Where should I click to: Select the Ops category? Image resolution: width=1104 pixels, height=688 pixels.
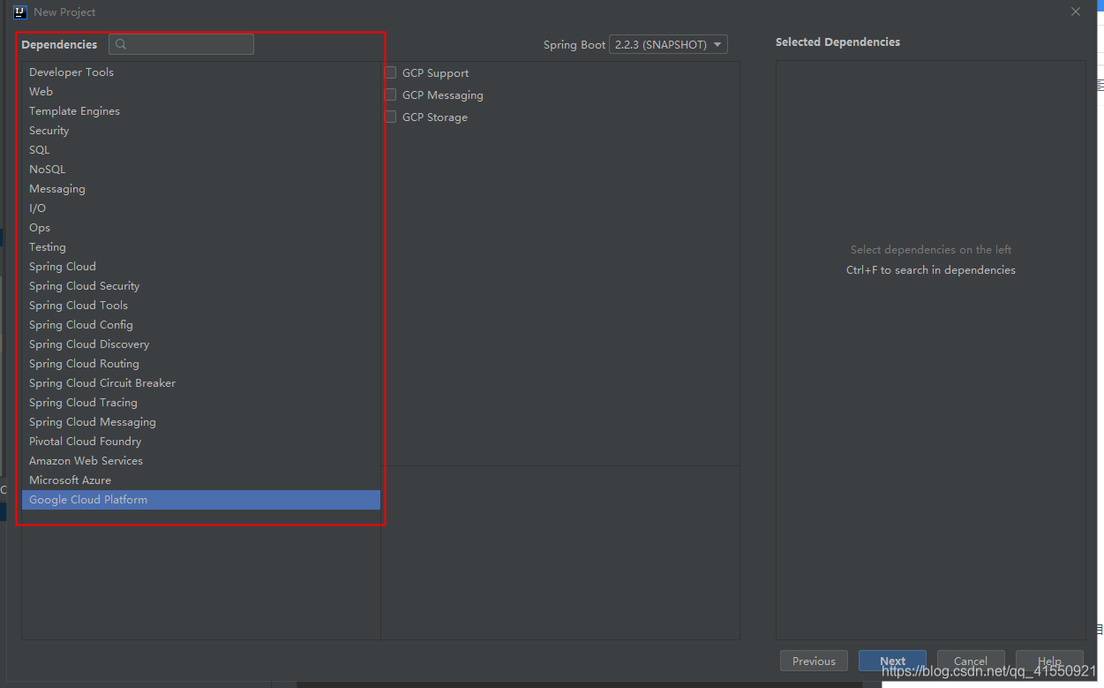[x=201, y=228]
